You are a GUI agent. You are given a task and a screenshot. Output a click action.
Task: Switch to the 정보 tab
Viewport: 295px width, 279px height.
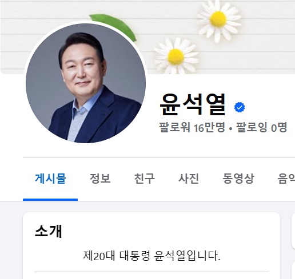[x=100, y=179]
